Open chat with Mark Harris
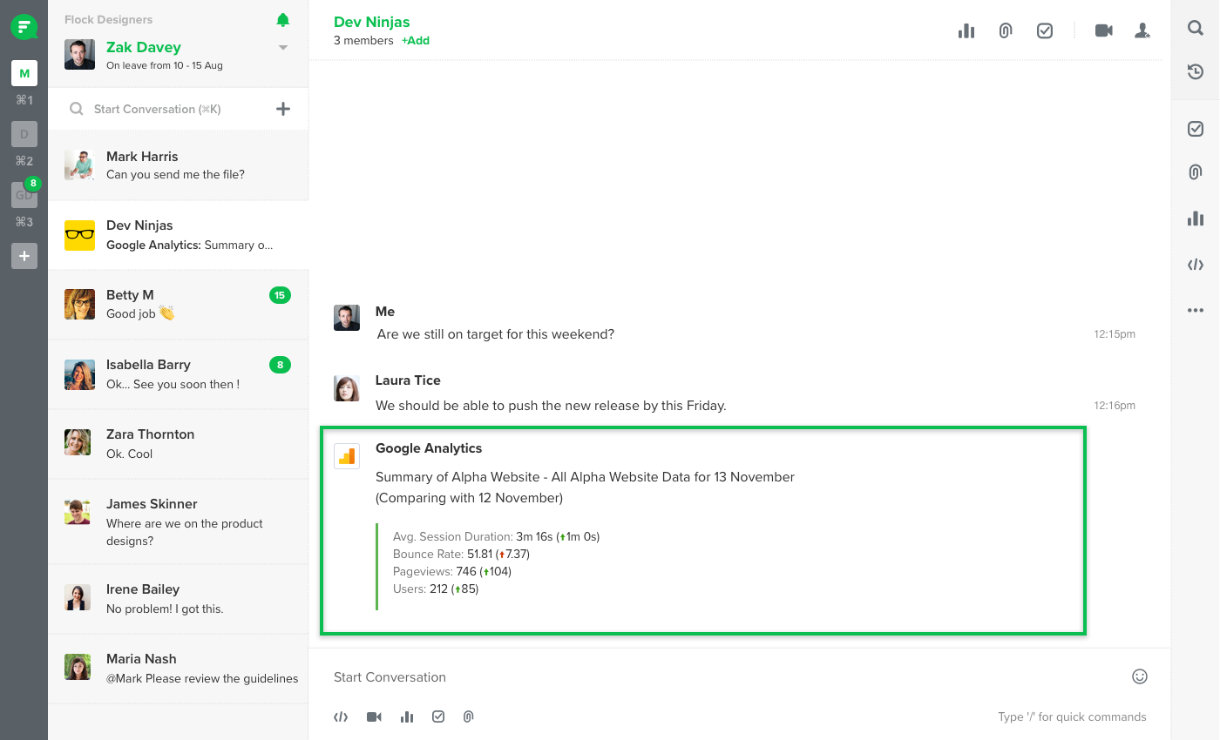 point(178,165)
